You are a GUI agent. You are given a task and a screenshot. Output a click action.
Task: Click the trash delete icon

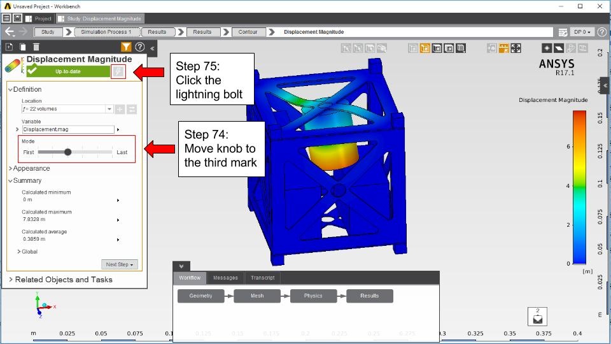(x=36, y=47)
